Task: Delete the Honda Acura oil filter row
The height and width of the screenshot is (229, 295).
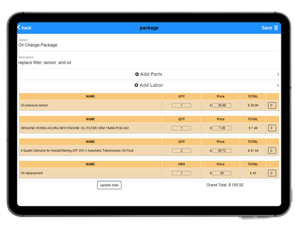Action: [x=272, y=128]
